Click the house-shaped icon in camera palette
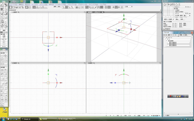 (x=177, y=4)
